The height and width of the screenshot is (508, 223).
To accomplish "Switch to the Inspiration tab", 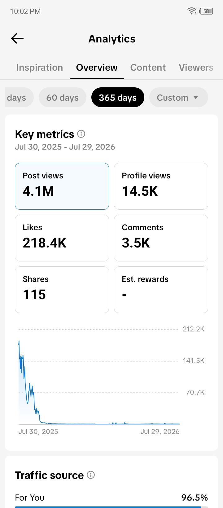I will (40, 68).
